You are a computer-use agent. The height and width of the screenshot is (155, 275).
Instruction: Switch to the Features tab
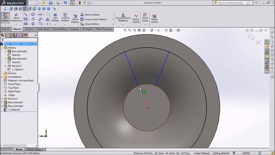[6, 29]
